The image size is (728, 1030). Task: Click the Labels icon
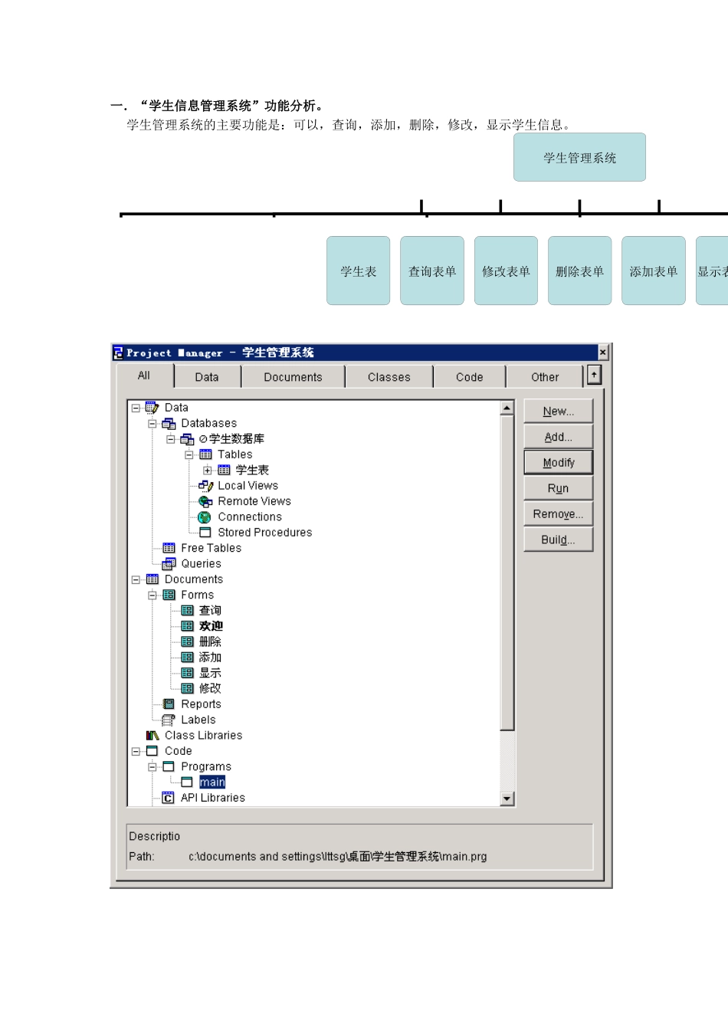(169, 720)
